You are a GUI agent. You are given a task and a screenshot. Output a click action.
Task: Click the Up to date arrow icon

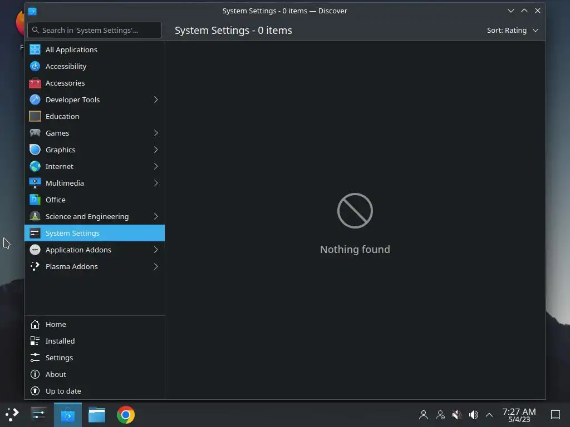click(35, 391)
